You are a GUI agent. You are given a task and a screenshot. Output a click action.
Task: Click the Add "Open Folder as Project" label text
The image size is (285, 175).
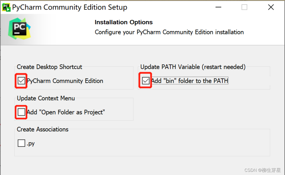[66, 112]
